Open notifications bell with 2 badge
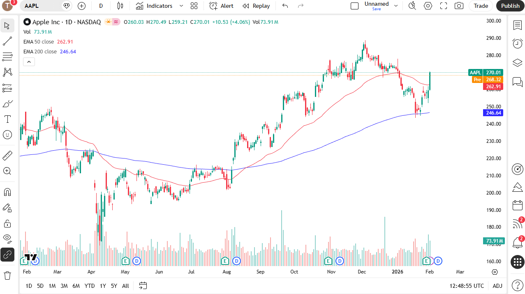This screenshot has height=294, width=525. click(x=517, y=243)
